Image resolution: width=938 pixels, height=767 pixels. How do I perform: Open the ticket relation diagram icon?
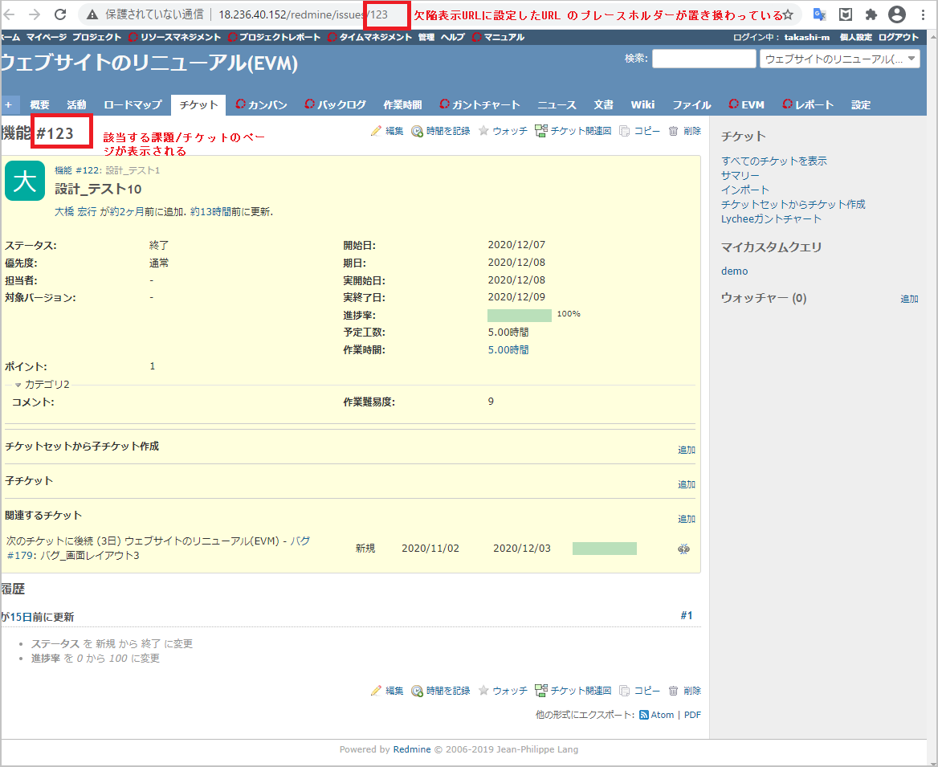(x=540, y=131)
